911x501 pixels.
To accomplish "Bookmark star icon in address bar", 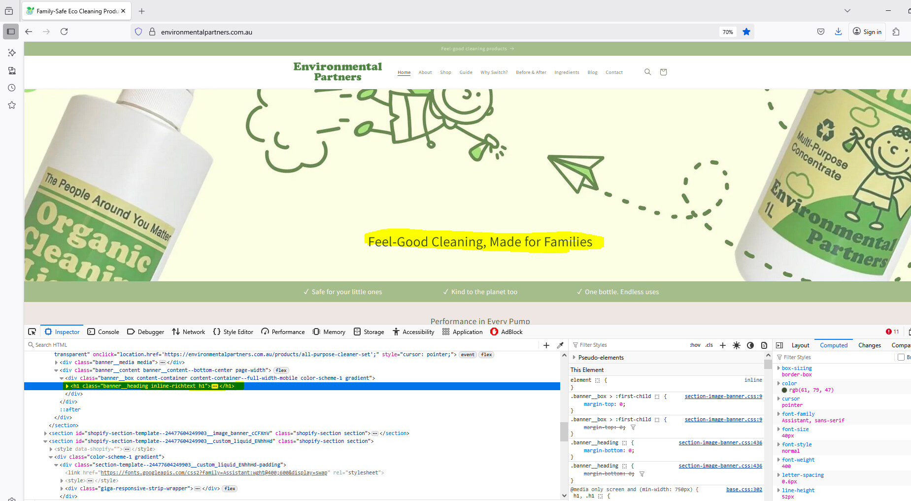I will [746, 32].
